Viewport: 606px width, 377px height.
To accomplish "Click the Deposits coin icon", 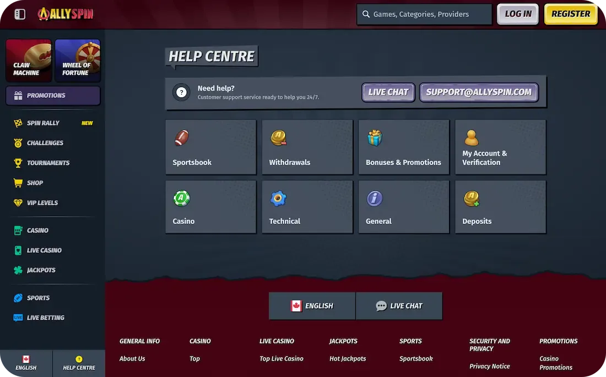I will 472,199.
